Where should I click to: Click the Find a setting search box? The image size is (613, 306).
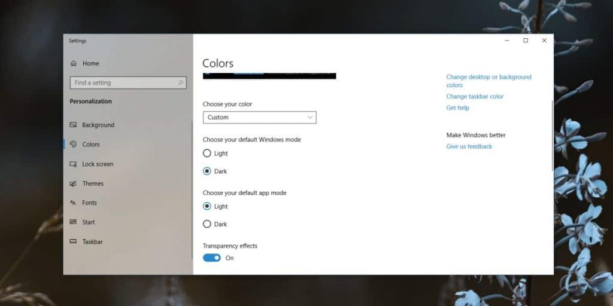point(128,82)
